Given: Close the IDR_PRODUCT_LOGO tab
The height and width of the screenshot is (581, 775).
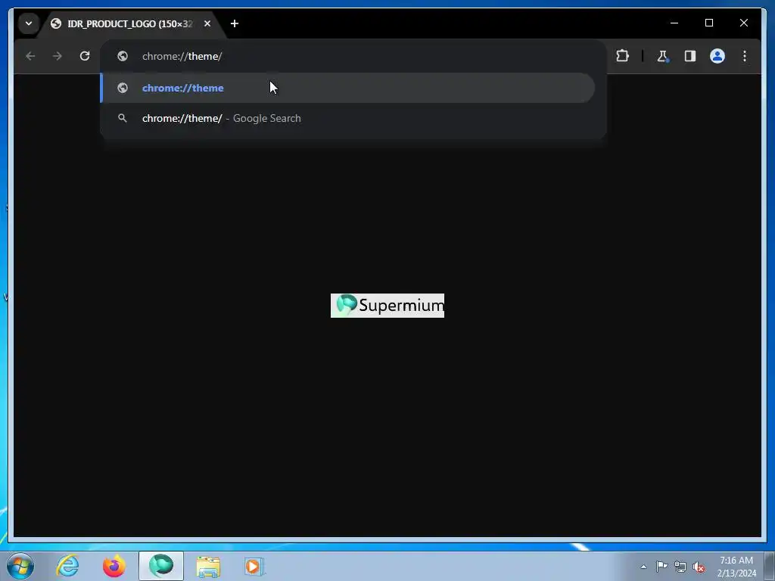Looking at the screenshot, I should 207,23.
